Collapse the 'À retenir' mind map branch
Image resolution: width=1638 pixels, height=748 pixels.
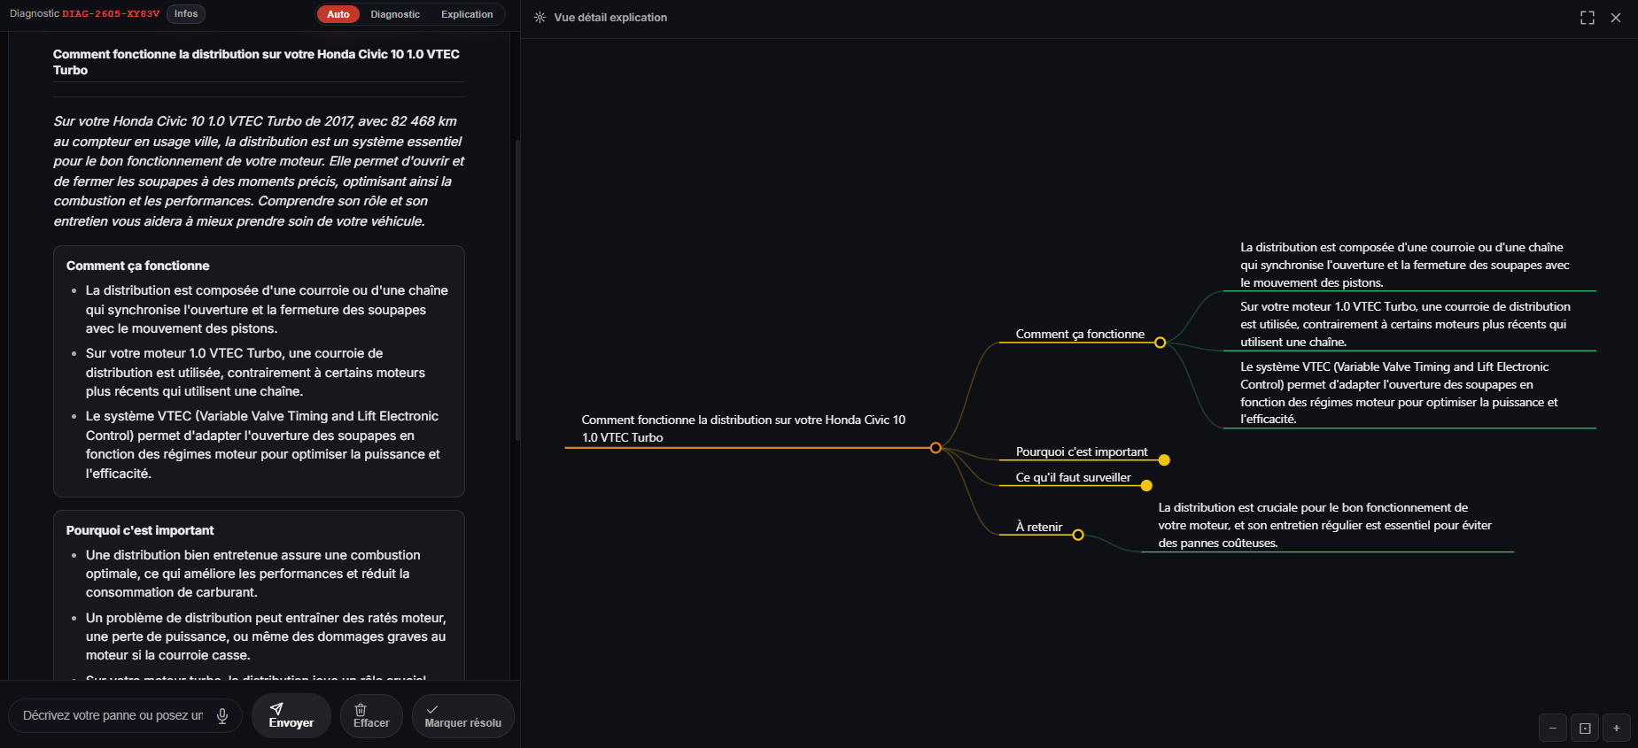click(1078, 535)
